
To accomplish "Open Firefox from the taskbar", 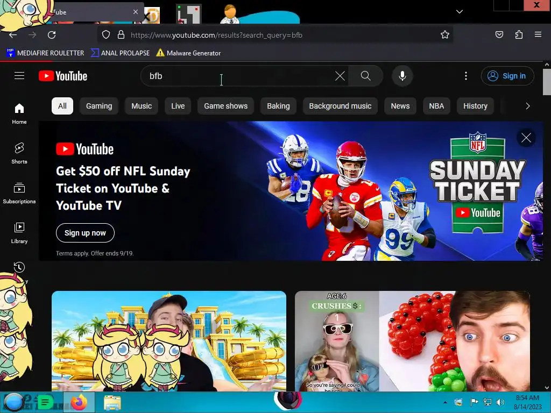I will click(79, 402).
